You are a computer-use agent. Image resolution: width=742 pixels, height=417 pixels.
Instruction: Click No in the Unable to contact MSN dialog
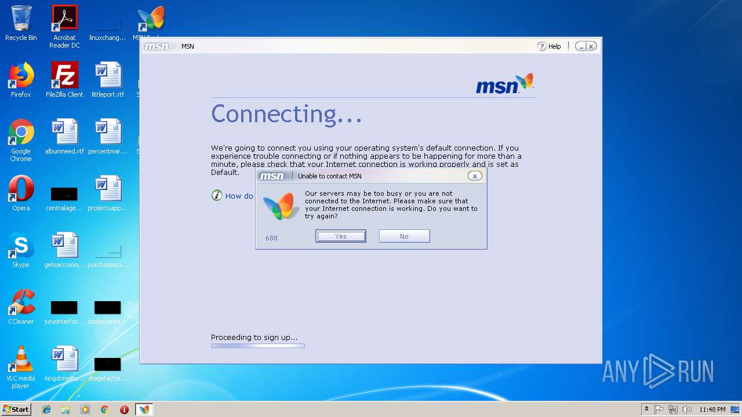(x=404, y=236)
